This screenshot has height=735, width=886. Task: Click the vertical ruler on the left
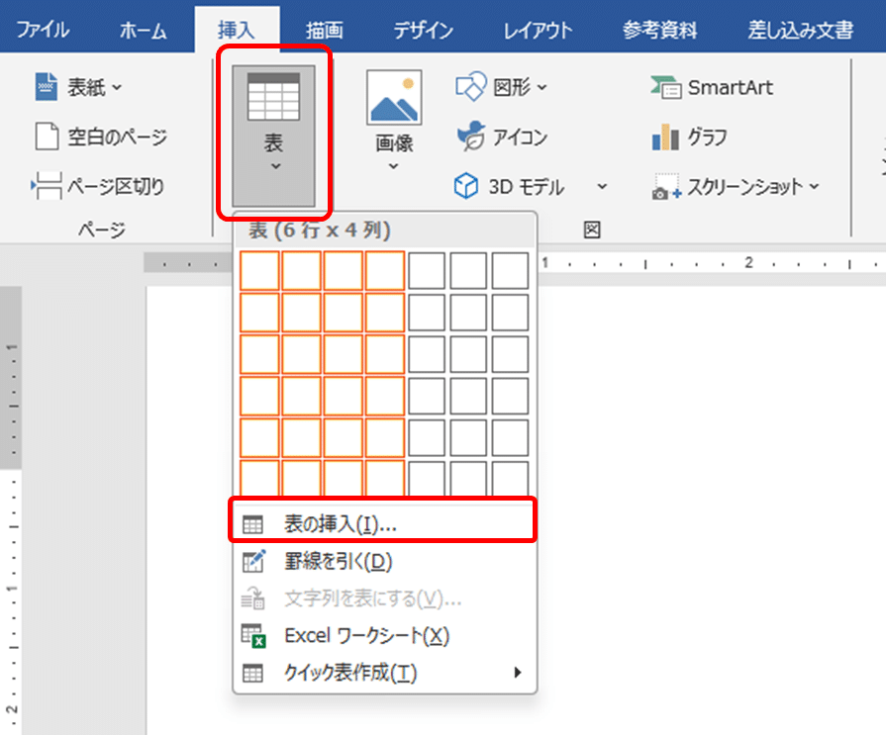(11, 510)
